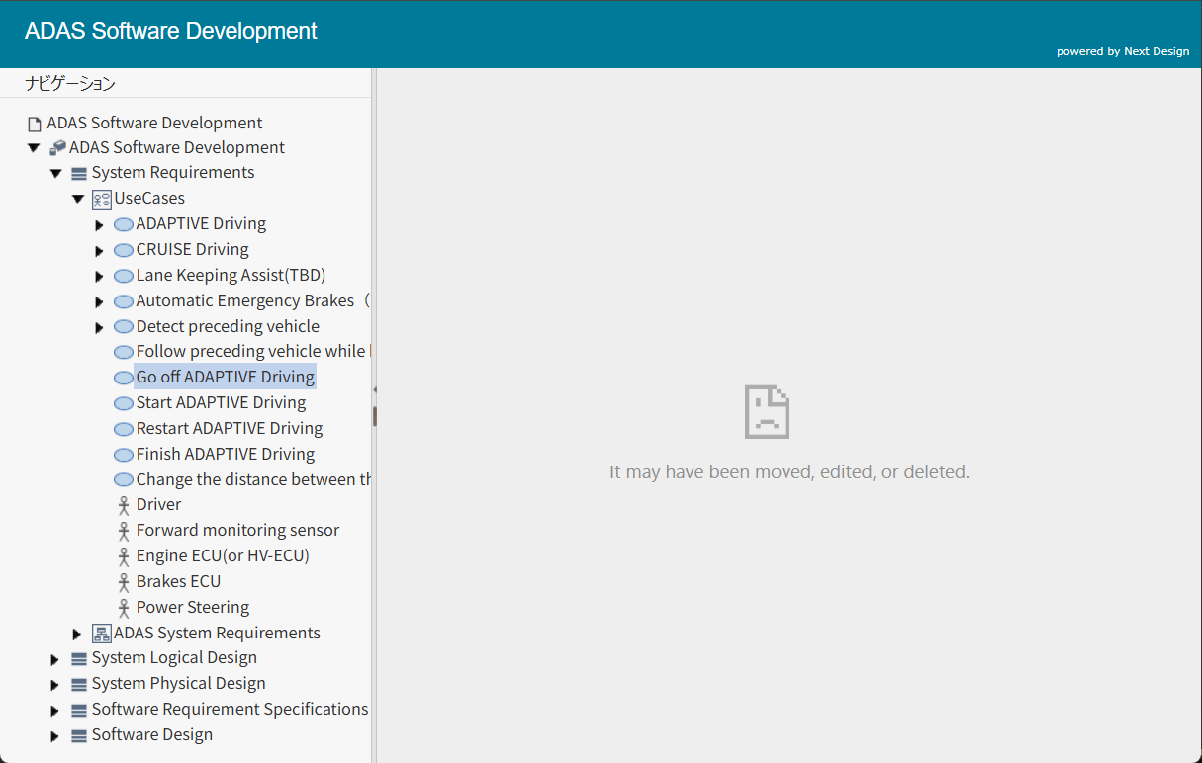The height and width of the screenshot is (763, 1202).
Task: Click the Driver actor icon
Action: click(123, 504)
